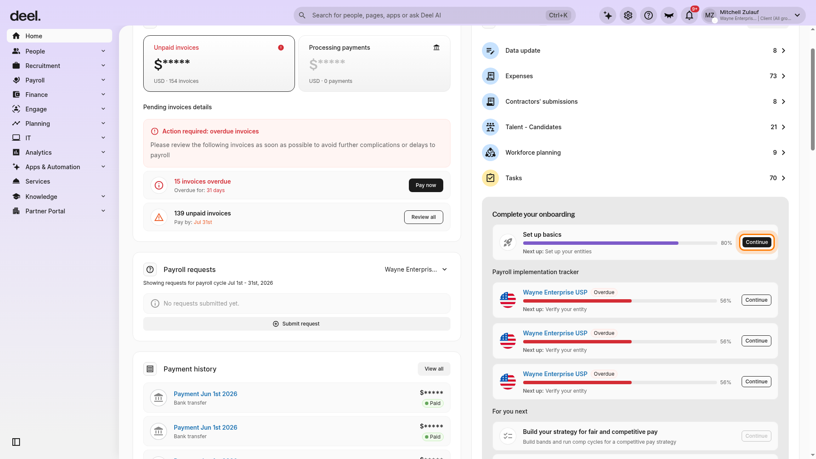Expand the People menu chevron
816x459 pixels.
pos(103,51)
